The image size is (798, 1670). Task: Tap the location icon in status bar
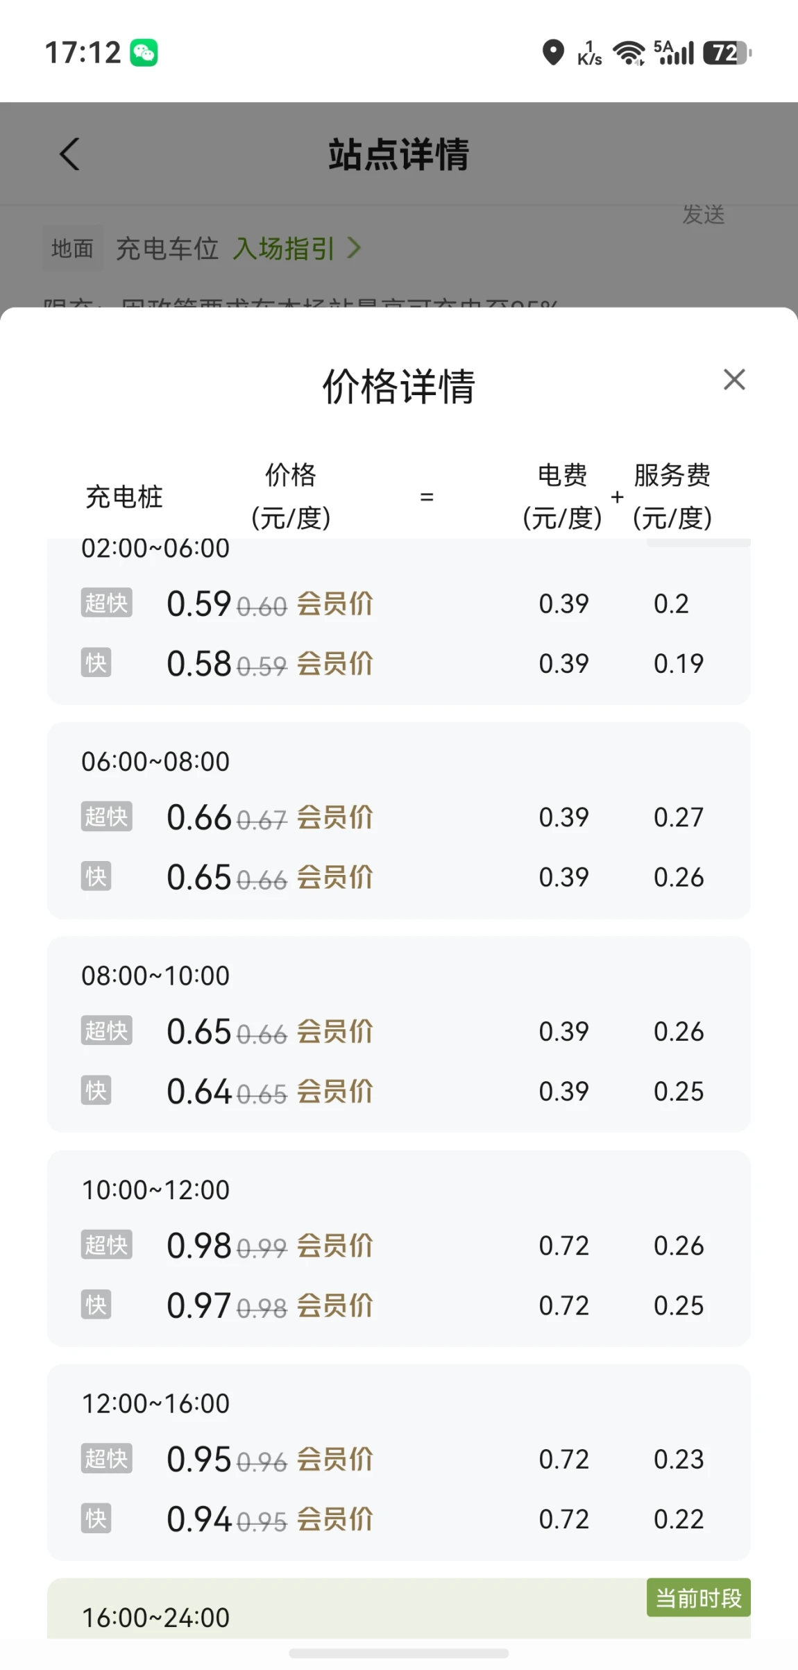click(x=552, y=53)
